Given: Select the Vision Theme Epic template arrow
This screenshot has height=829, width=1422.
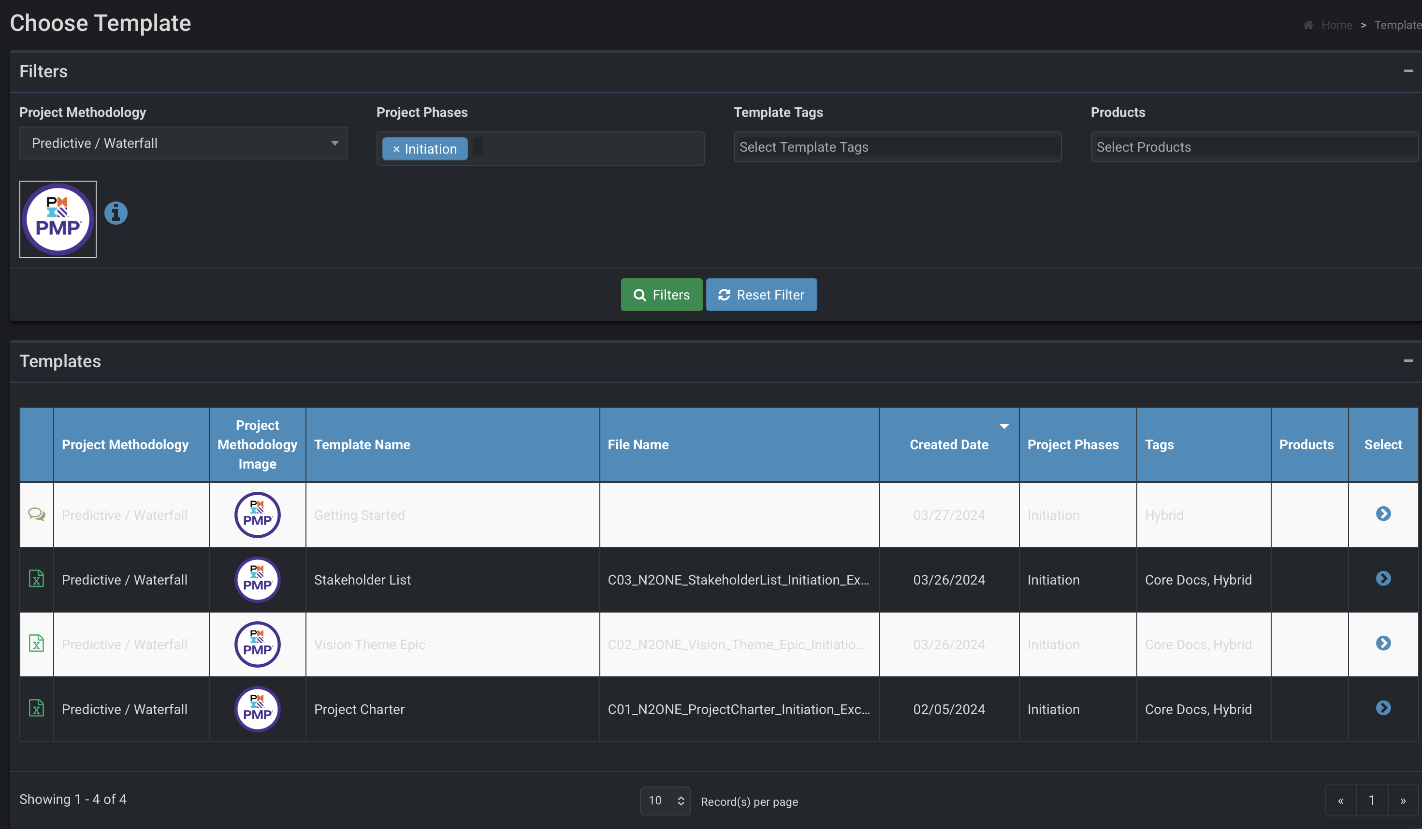Looking at the screenshot, I should tap(1383, 643).
